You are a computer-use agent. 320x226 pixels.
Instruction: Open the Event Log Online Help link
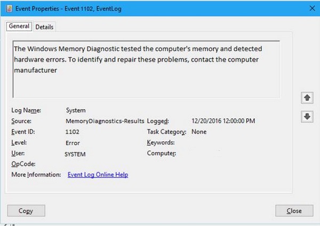pyautogui.click(x=98, y=175)
